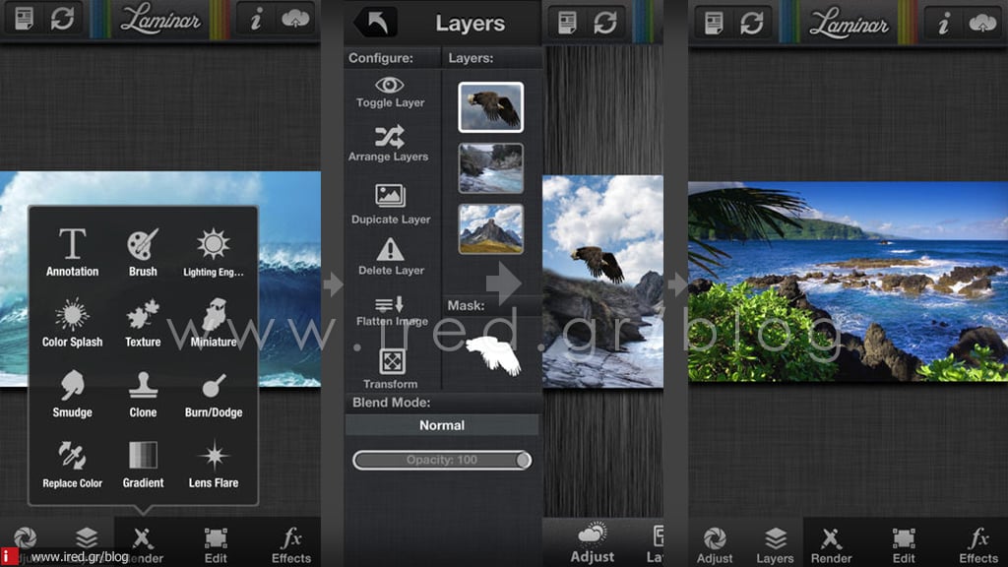Click the Opacity slider handle
Viewport: 1008px width, 567px height.
[x=523, y=460]
